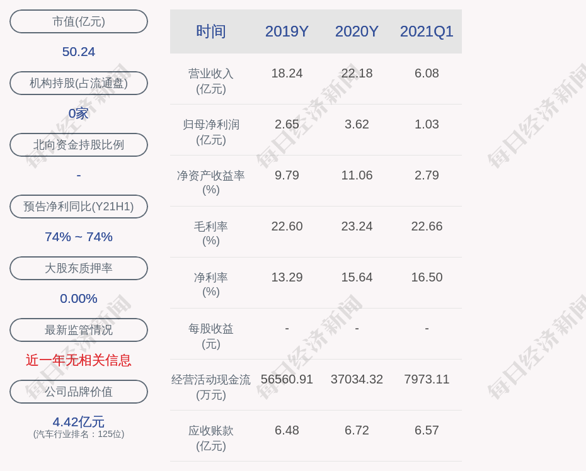Select gross margin value 22.66
The width and height of the screenshot is (586, 471).
pos(427,226)
